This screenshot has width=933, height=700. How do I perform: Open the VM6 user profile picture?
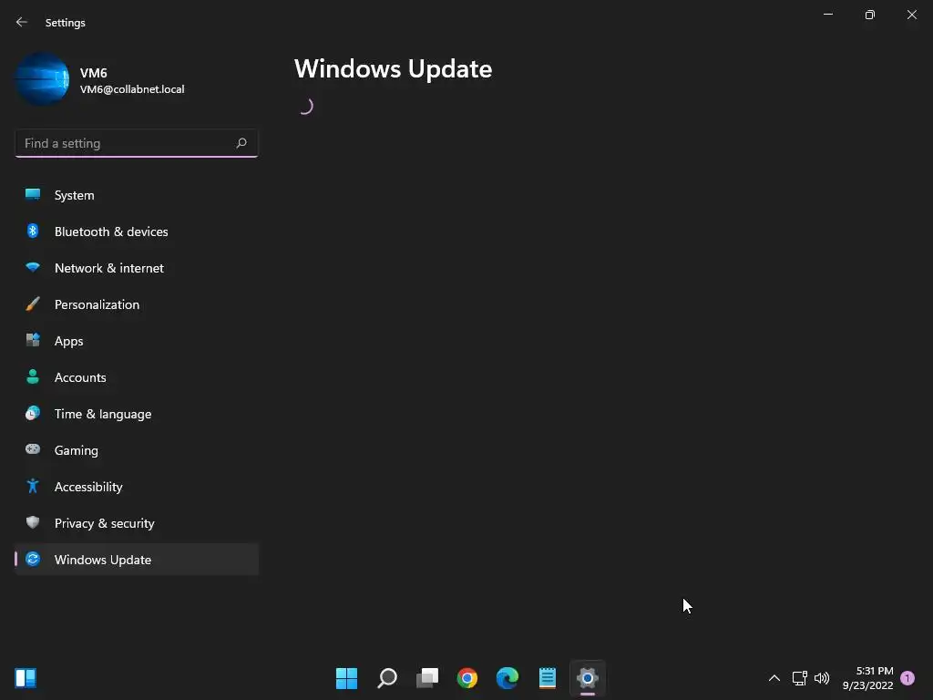pyautogui.click(x=42, y=79)
